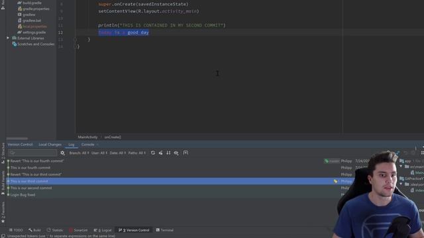Image resolution: width=424 pixels, height=238 pixels.
Task: Click the onCreate() breadcrumb
Action: pos(113,137)
